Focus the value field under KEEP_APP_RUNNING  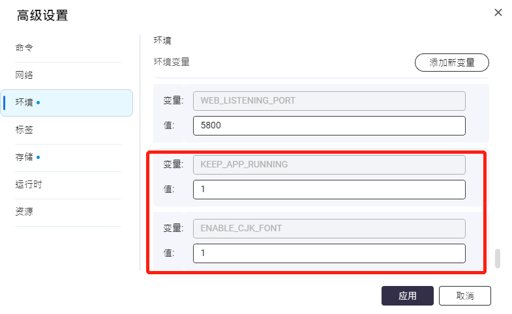pyautogui.click(x=329, y=190)
